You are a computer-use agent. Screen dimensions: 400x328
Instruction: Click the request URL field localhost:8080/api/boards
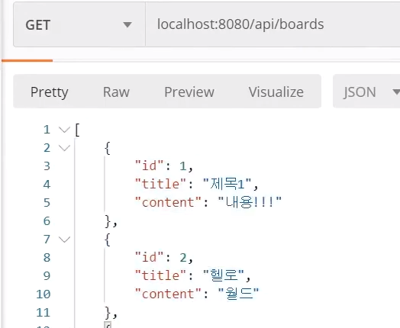pos(273,24)
